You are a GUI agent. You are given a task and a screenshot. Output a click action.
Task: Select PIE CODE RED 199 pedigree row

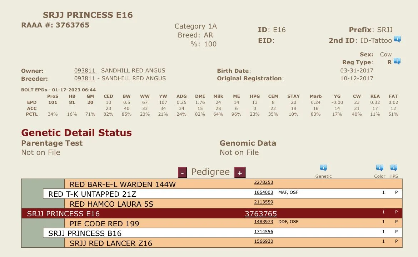pos(233,223)
